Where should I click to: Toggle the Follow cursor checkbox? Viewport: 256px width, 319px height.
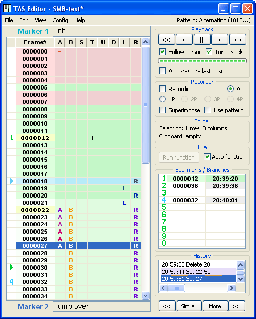(x=162, y=52)
